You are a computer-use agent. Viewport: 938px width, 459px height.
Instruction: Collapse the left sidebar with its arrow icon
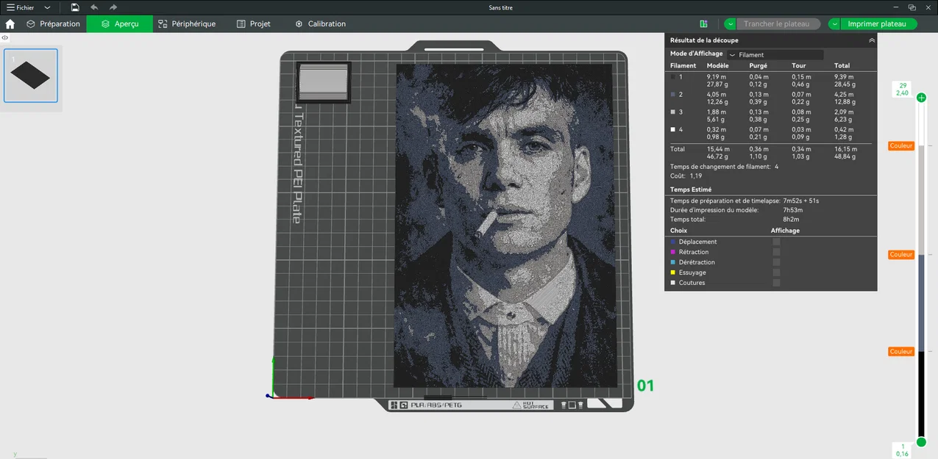point(4,37)
